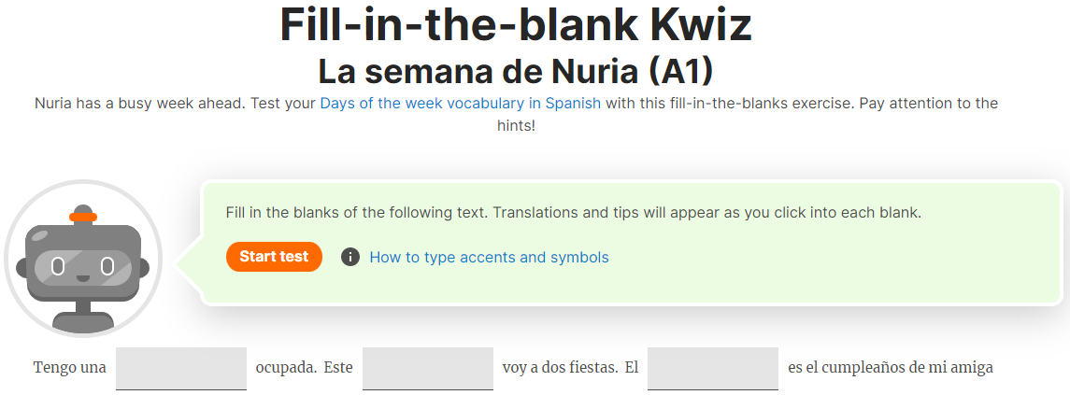Click the word "ocupada." in the exercise
This screenshot has height=395, width=1070.
click(x=286, y=368)
